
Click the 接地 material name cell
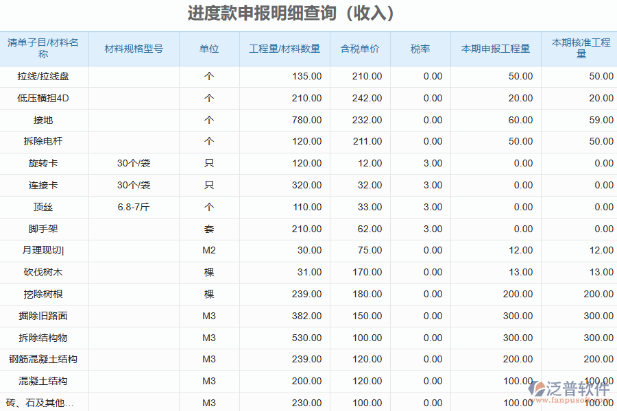point(44,120)
